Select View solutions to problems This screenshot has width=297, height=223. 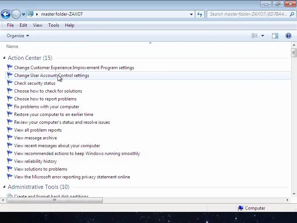coord(41,169)
